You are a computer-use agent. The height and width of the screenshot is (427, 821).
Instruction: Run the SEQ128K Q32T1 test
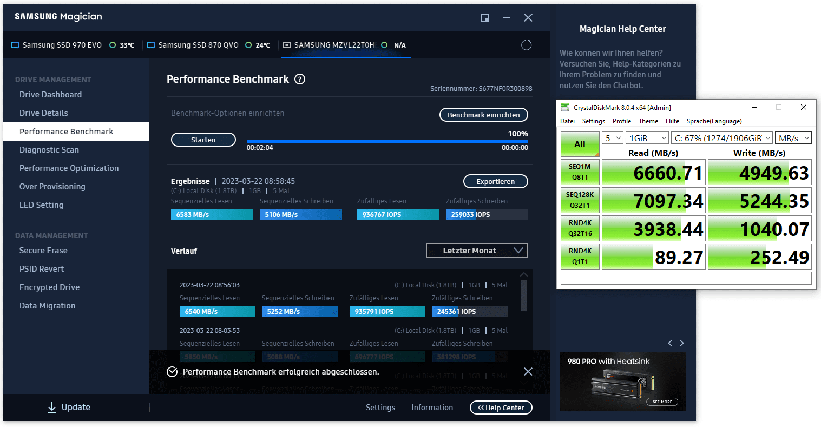[x=580, y=200]
